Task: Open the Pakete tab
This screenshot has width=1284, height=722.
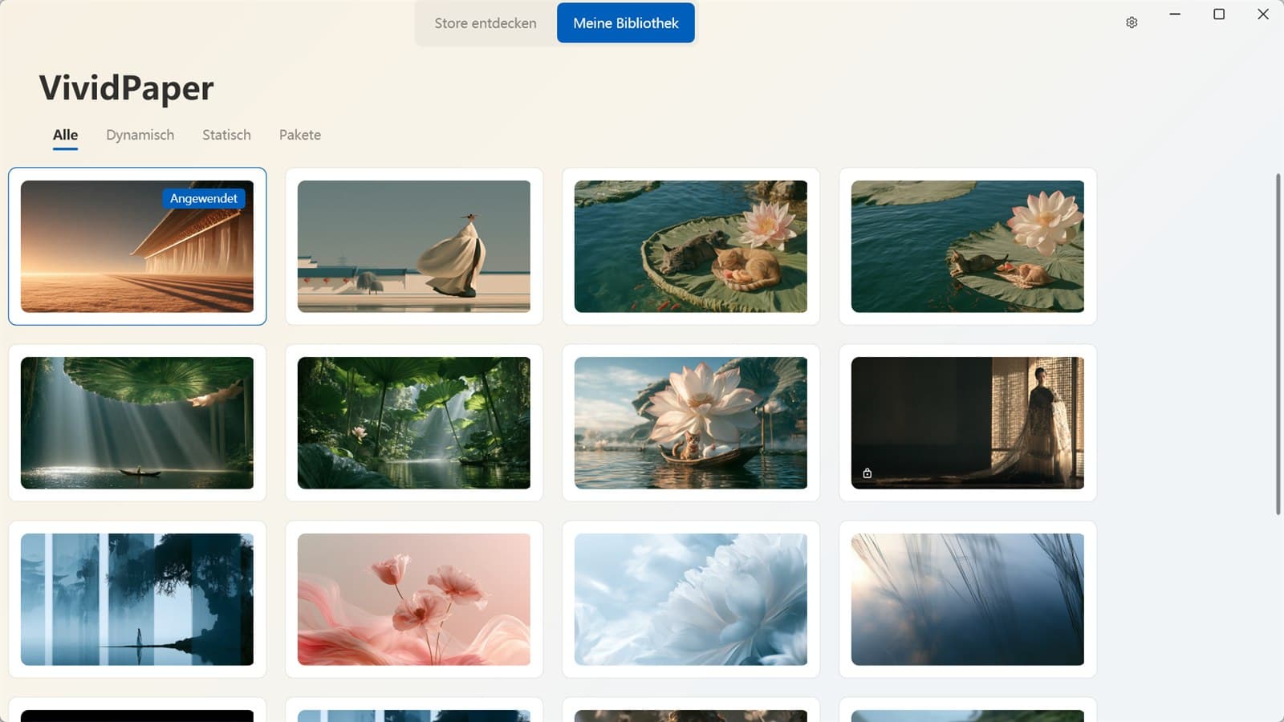Action: (x=300, y=135)
